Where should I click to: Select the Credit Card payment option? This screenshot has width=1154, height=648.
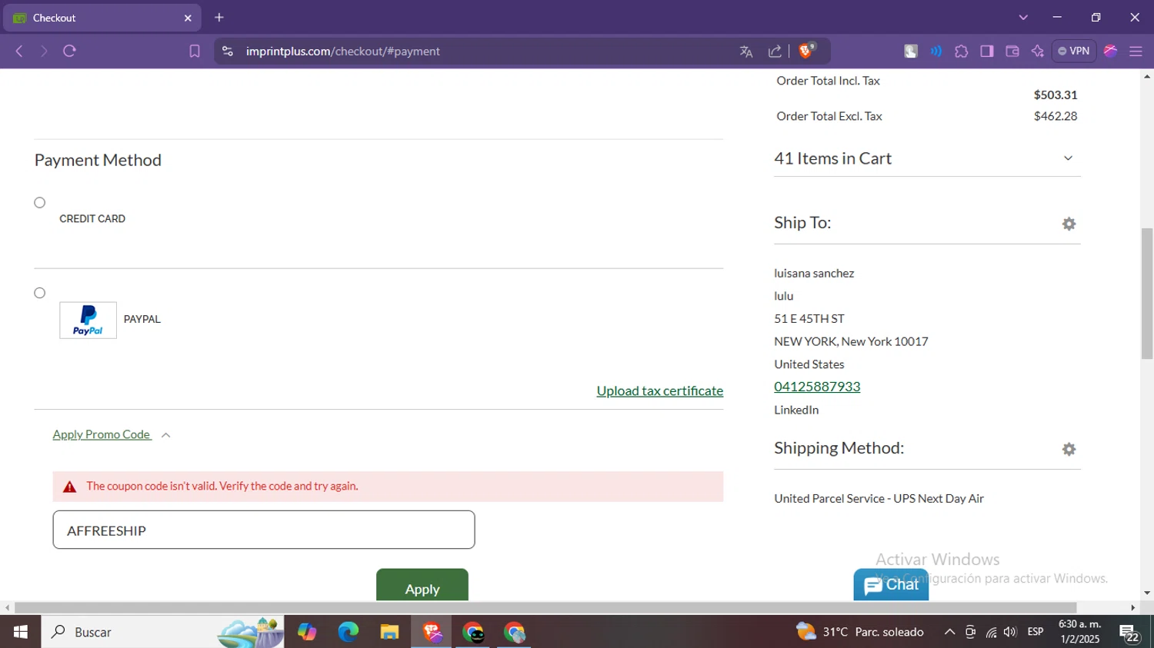click(40, 203)
